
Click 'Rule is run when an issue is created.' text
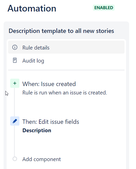tap(65, 93)
